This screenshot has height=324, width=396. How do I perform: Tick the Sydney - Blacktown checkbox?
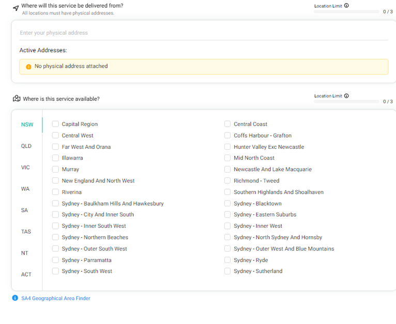(227, 203)
